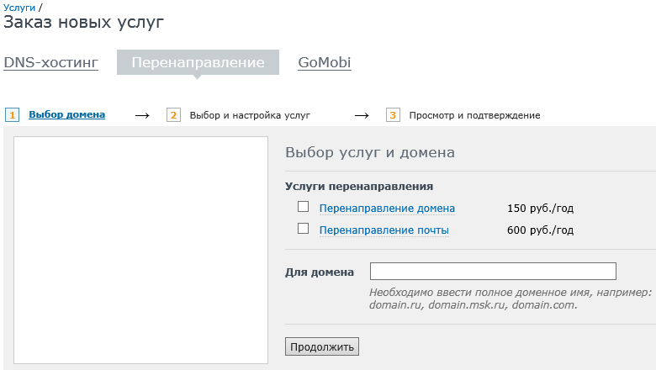Screen dimensions: 656x370
Task: Click the arrow before step 3
Action: [362, 115]
